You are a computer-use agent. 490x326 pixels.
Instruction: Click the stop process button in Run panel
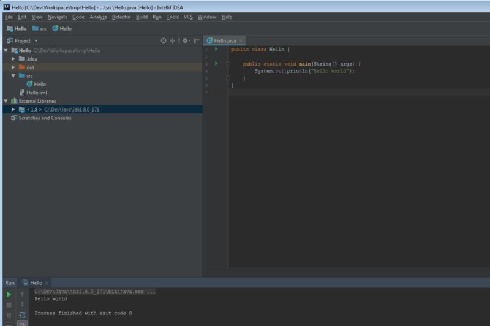click(9, 305)
